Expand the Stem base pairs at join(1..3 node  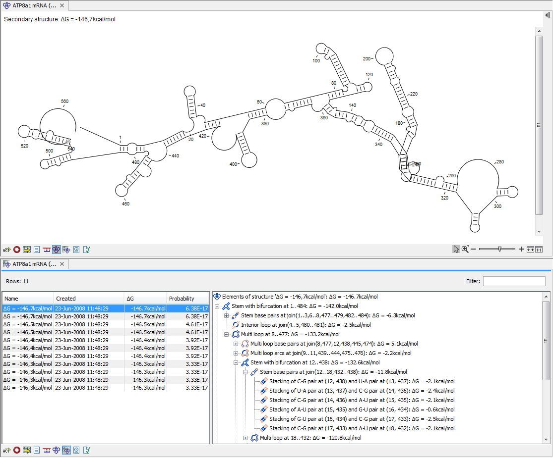click(x=226, y=315)
